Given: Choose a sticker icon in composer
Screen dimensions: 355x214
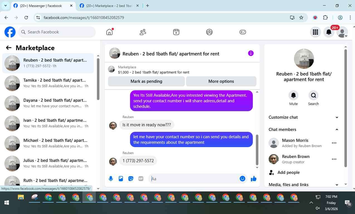Looking at the screenshot, I should pos(131,179).
